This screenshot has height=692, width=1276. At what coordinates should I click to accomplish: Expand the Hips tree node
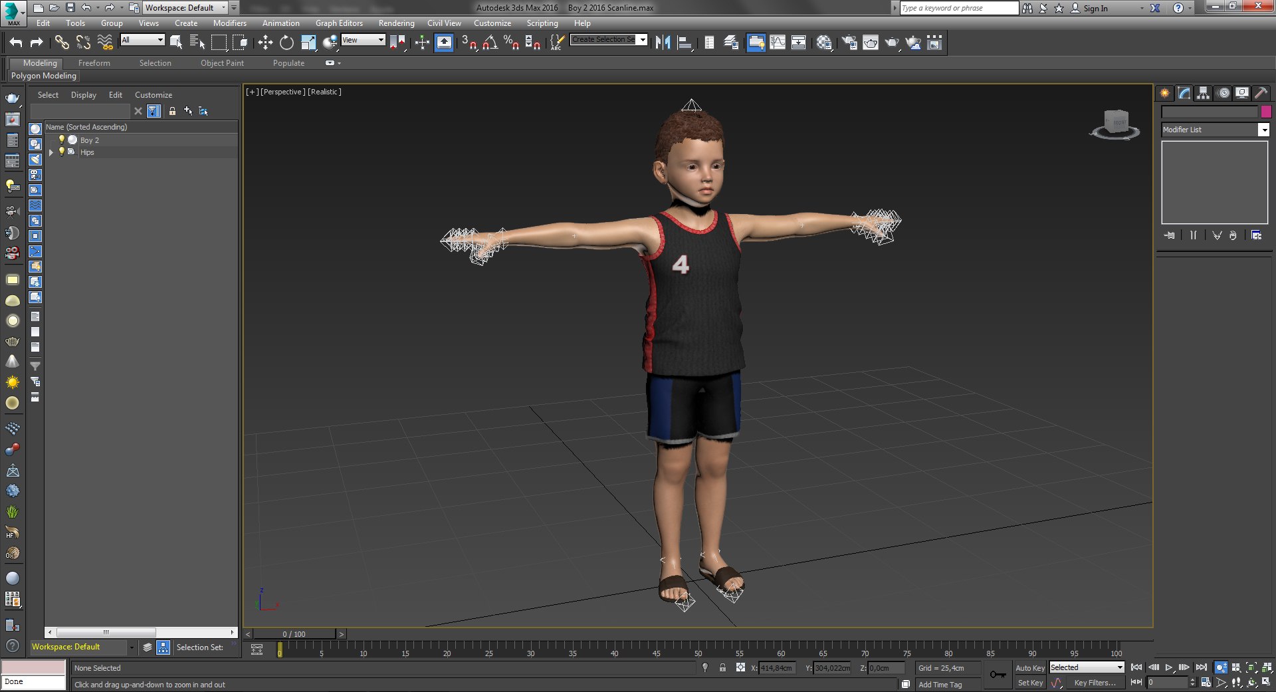coord(51,152)
